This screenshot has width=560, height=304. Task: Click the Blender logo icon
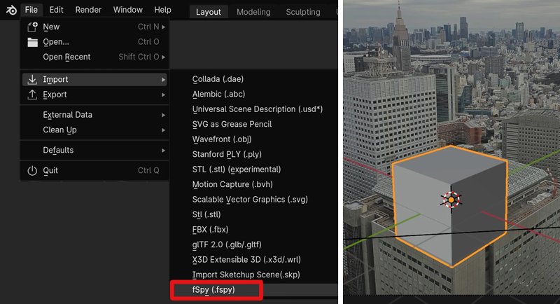[11, 10]
